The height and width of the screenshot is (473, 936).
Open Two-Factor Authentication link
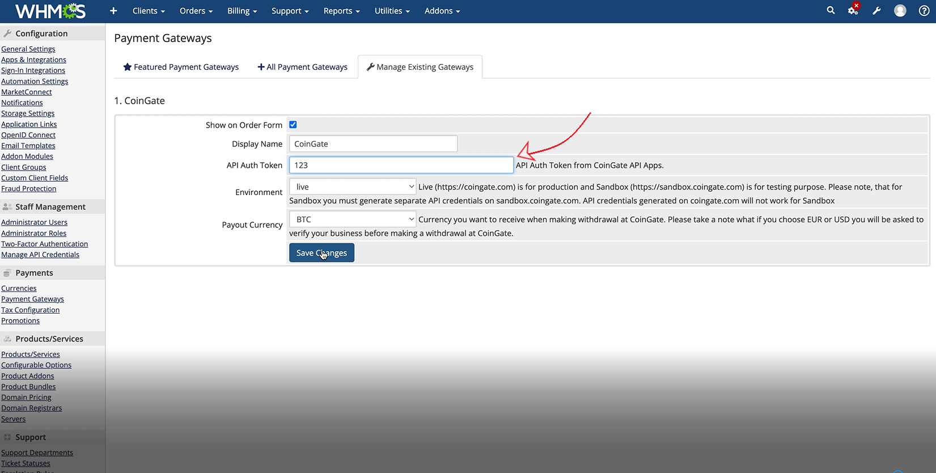pos(44,244)
